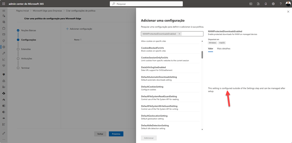This screenshot has width=292, height=143.
Task: Select DataUrlInSvgUseEnabled setting
Action: pyautogui.click(x=170, y=69)
